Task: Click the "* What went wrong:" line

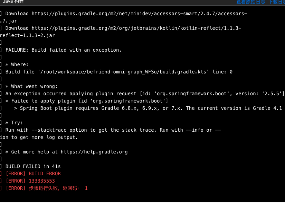Action: (34, 86)
